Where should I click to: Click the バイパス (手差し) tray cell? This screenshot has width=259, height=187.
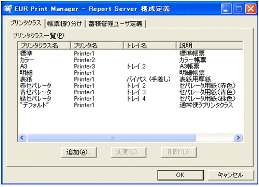148,79
